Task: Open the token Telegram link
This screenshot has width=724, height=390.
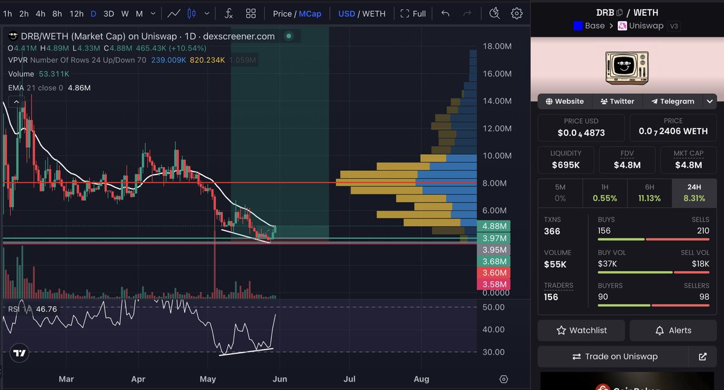Action: [673, 101]
